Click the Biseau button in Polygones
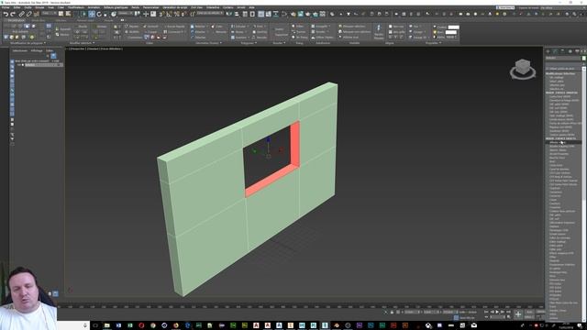 (x=238, y=32)
